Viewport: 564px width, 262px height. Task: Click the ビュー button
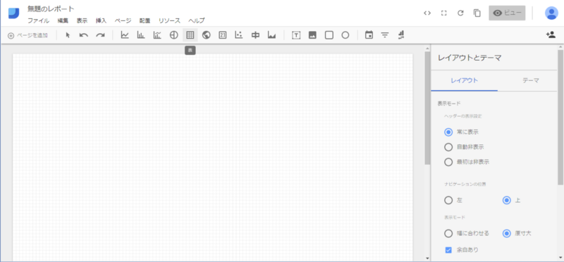click(507, 13)
